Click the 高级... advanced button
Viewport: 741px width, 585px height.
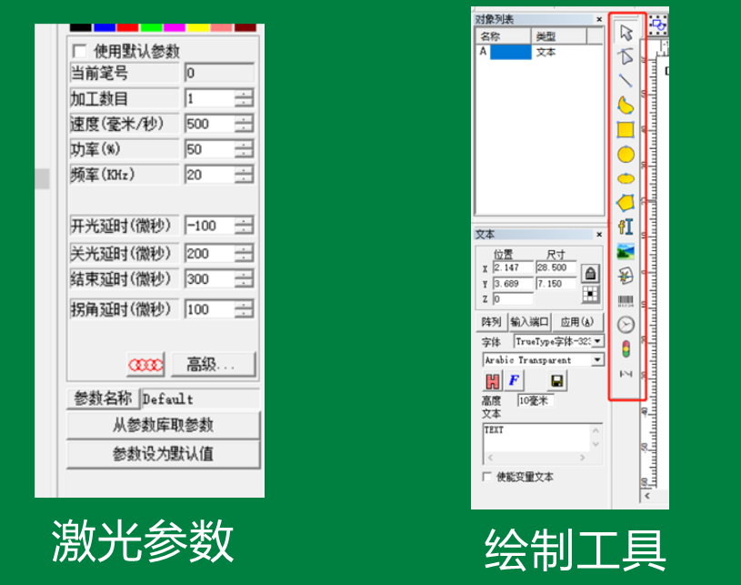(x=213, y=365)
